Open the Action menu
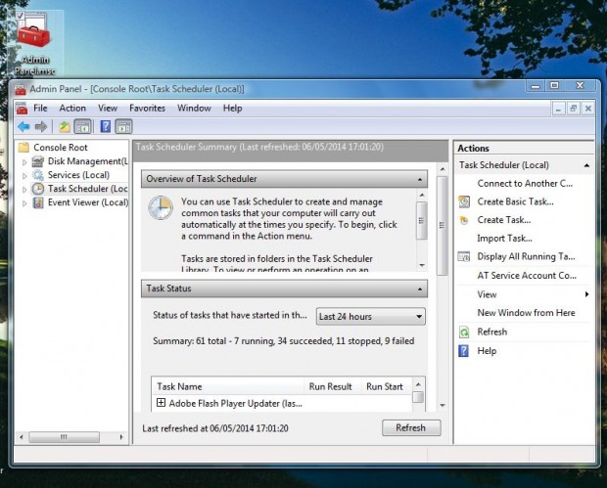This screenshot has width=607, height=488. coord(72,108)
